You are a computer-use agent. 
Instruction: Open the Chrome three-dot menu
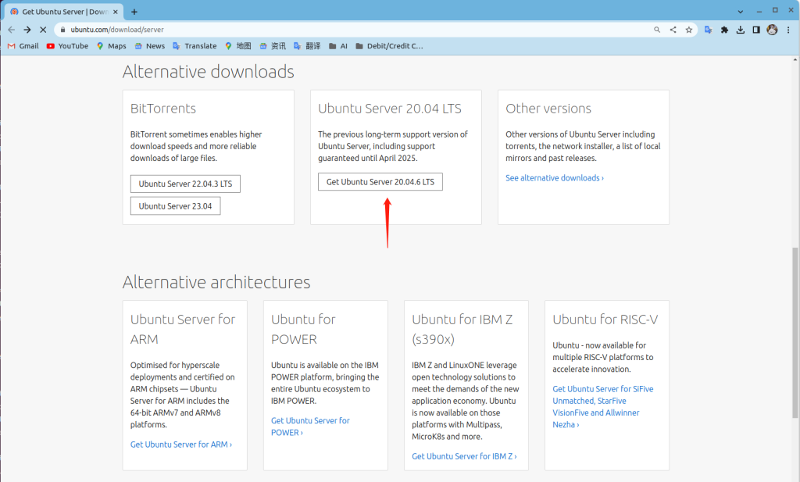[788, 30]
